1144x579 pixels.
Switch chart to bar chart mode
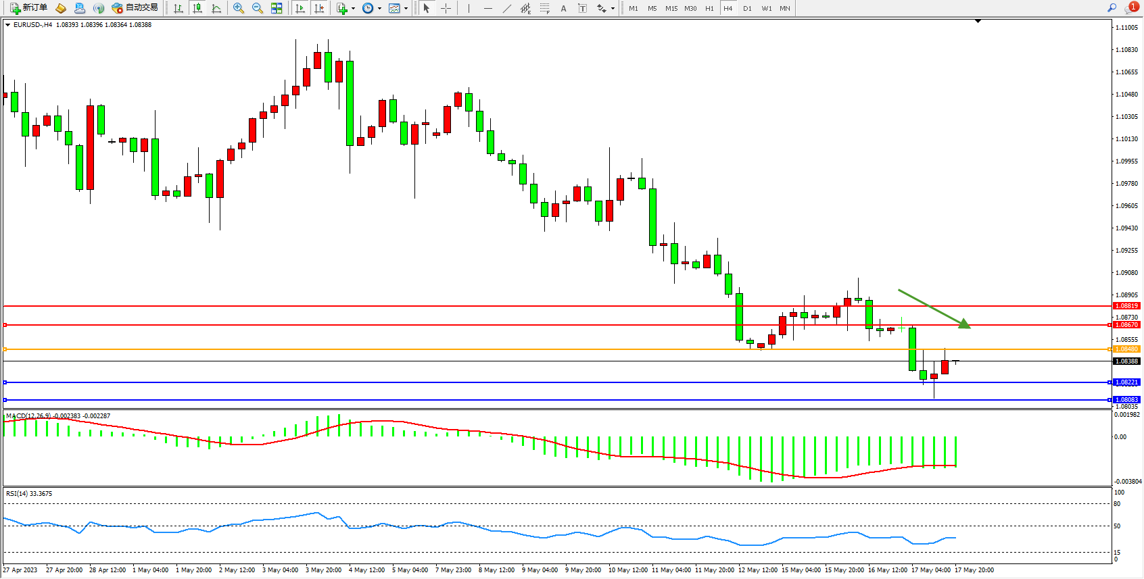178,8
